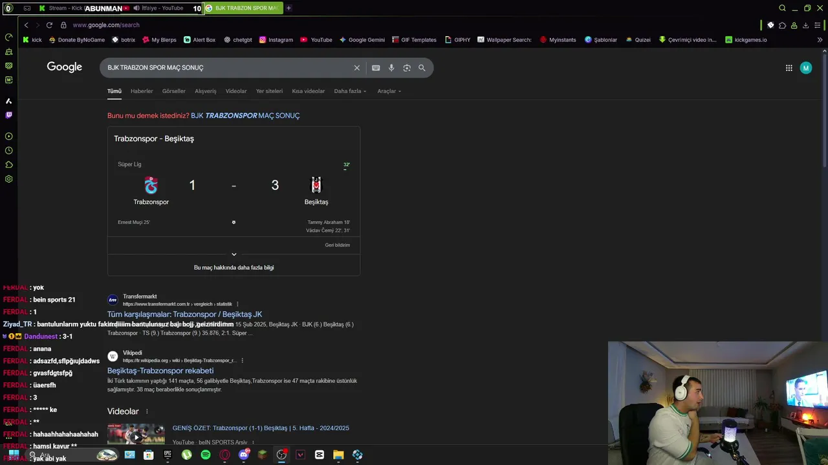Open OBS Studio from the taskbar
The width and height of the screenshot is (828, 465).
pos(281,455)
